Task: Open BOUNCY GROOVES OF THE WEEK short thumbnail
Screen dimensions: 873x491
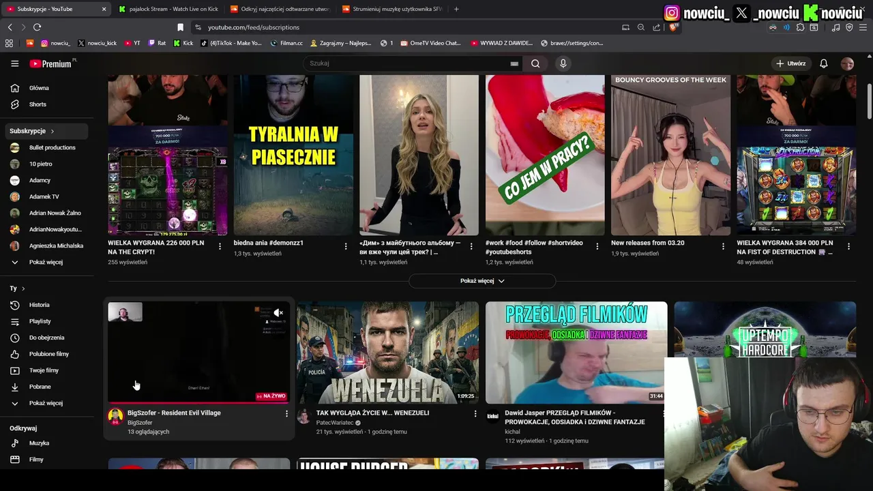Action: (x=670, y=155)
